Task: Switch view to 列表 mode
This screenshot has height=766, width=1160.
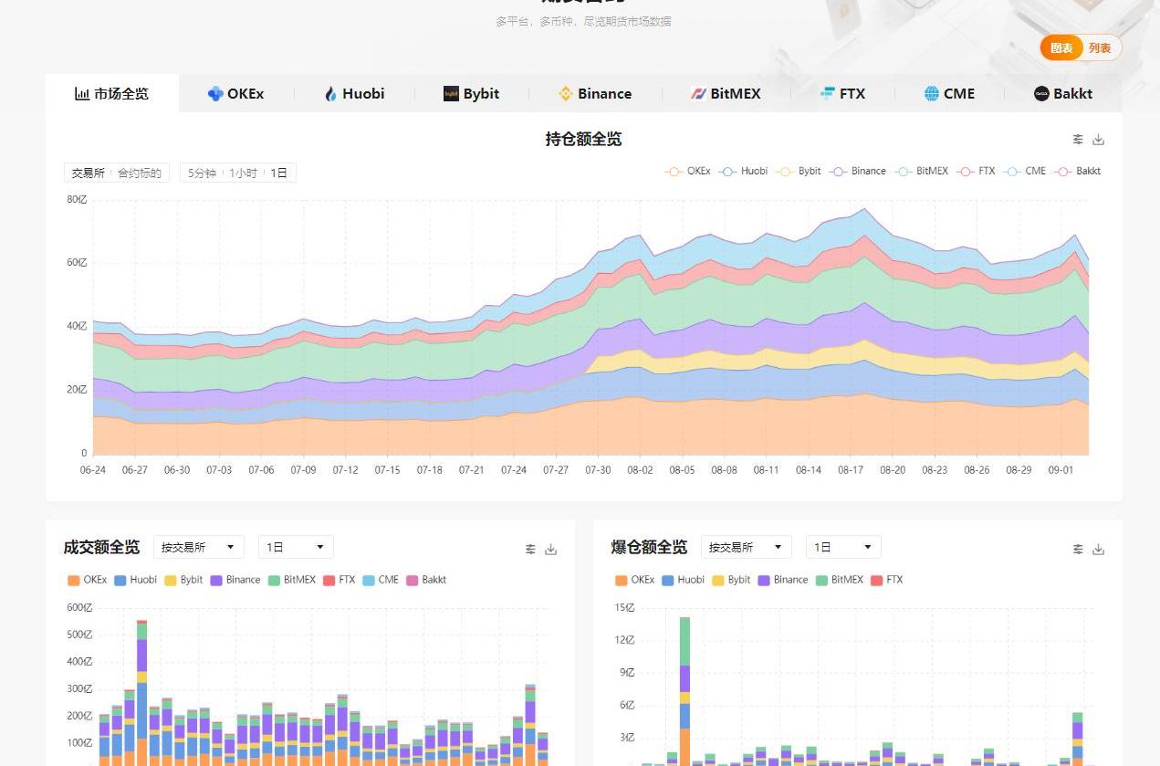Action: (x=1100, y=48)
